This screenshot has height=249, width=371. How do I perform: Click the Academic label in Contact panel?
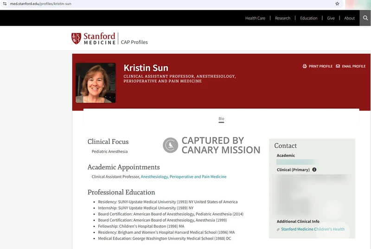click(x=286, y=155)
